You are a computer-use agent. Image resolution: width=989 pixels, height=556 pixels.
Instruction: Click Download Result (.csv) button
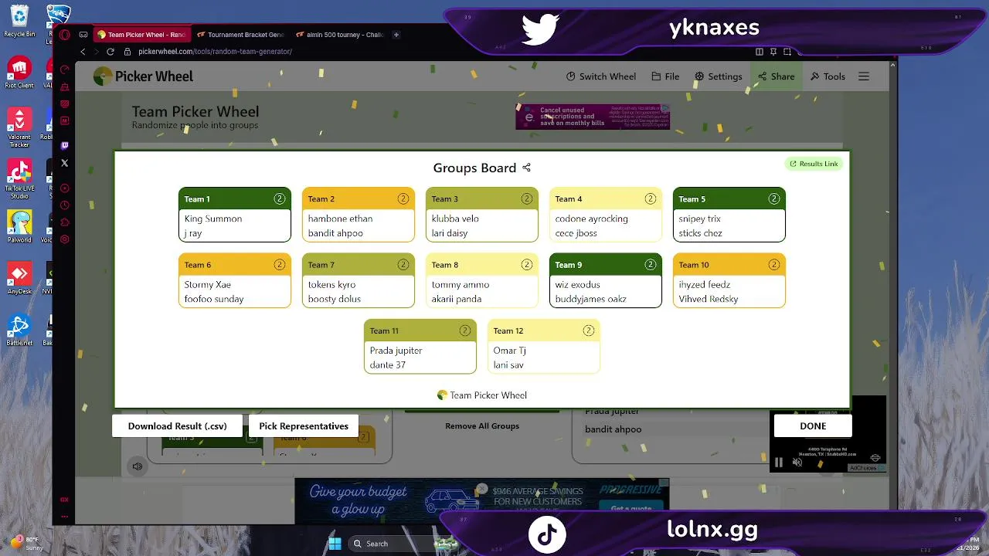(x=177, y=426)
